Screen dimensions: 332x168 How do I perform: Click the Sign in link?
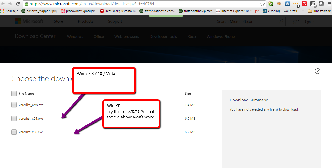coord(309,22)
